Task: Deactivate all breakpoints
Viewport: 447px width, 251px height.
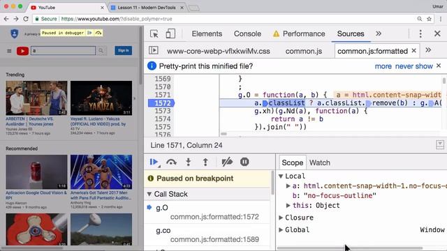Action: click(227, 162)
